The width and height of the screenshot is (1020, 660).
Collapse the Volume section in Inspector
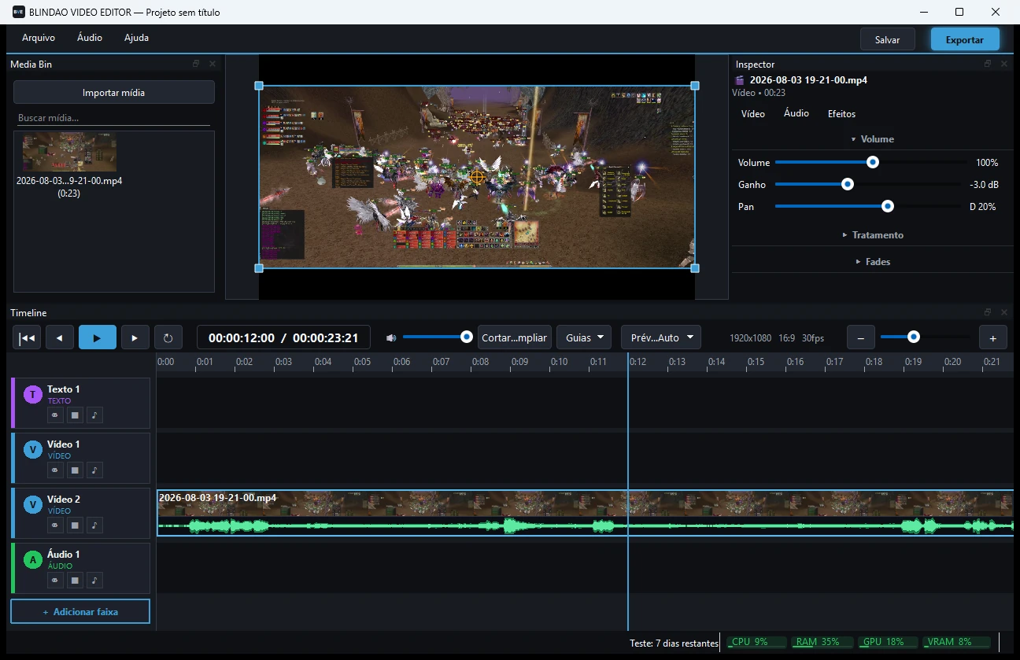(872, 139)
